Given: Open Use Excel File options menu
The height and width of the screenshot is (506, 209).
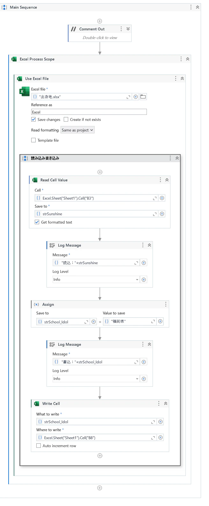Looking at the screenshot, I should [176, 78].
